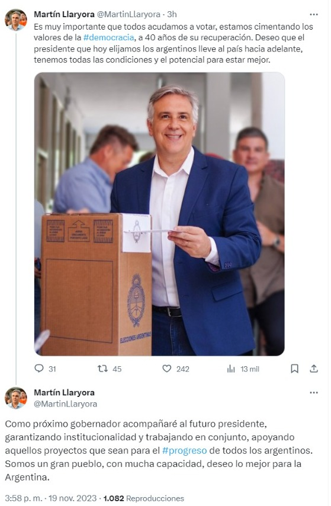Viewport: 331px width, 506px height.
Task: Open the 3h timestamp link
Action: 172,14
